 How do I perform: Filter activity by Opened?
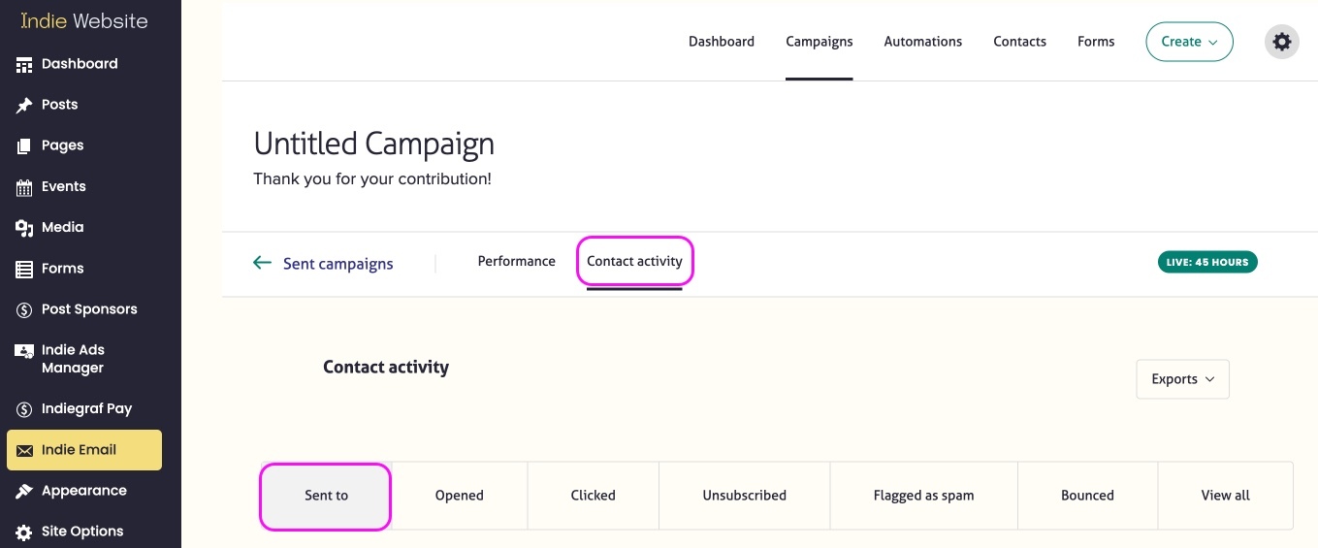459,496
